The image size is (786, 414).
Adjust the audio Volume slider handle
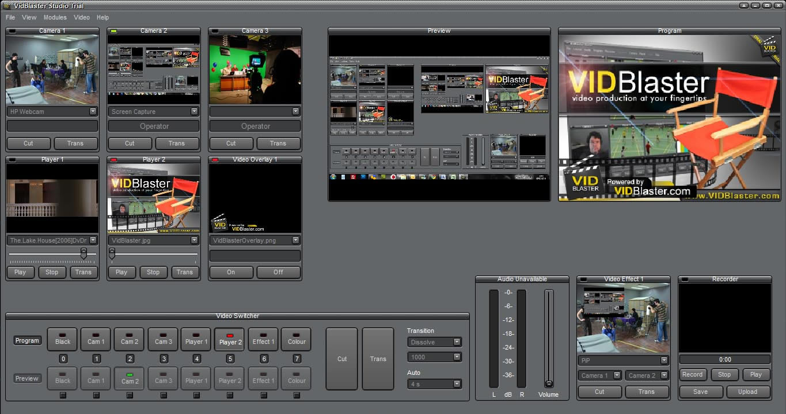click(549, 383)
